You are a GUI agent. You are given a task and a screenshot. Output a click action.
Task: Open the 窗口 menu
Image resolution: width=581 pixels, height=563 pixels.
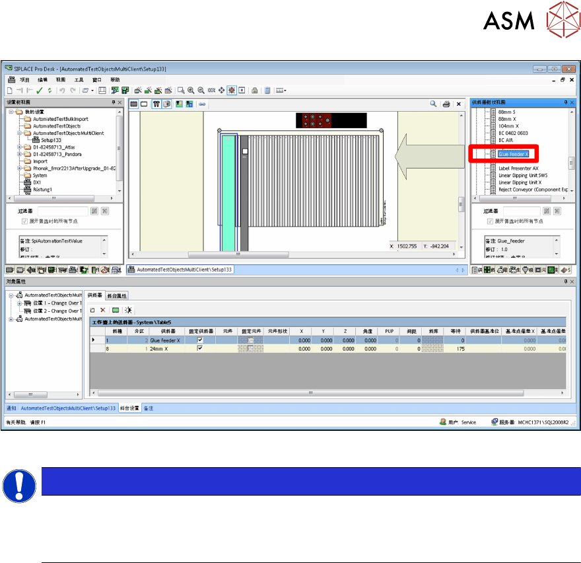(97, 80)
